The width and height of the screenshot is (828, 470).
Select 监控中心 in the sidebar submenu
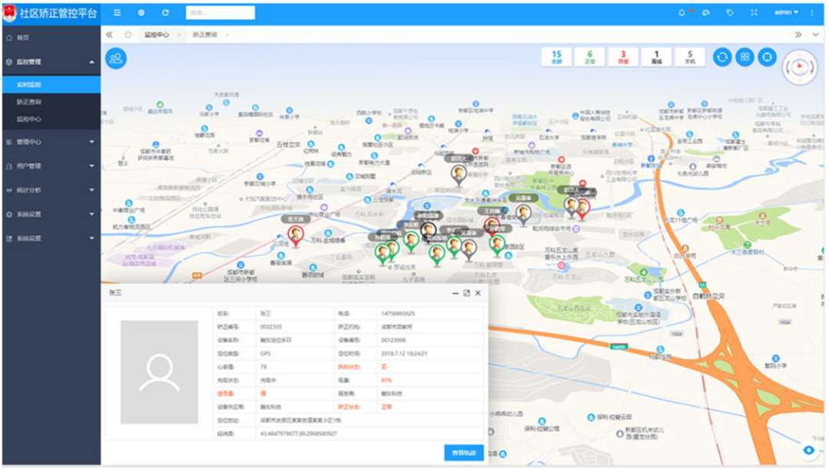51,120
